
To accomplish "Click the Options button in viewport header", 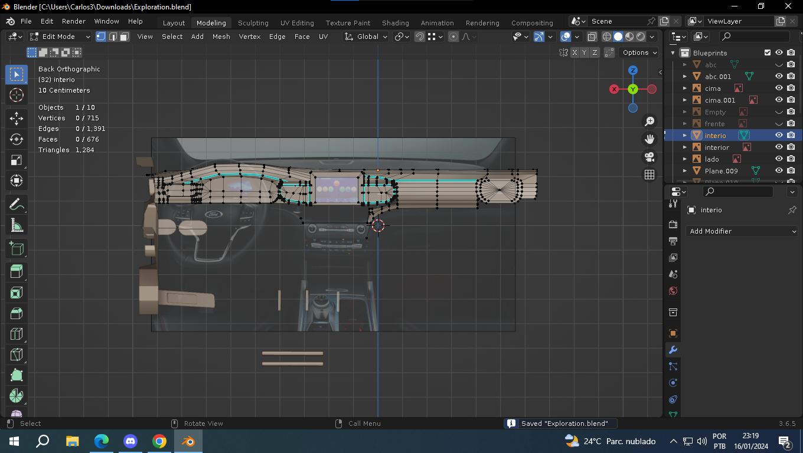I will pyautogui.click(x=639, y=52).
